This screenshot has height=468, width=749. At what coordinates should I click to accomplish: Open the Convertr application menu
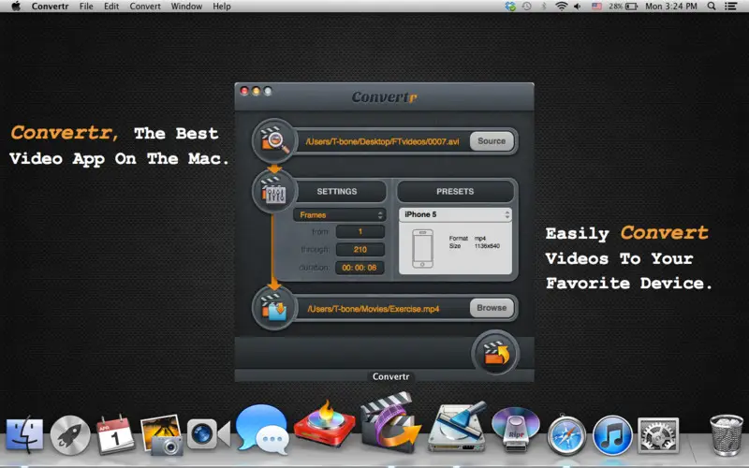[51, 7]
